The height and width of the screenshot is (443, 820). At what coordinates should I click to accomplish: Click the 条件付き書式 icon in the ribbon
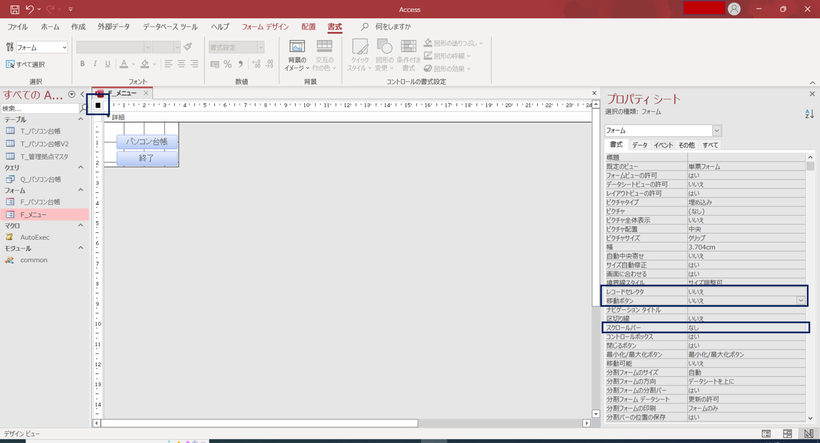tap(408, 55)
